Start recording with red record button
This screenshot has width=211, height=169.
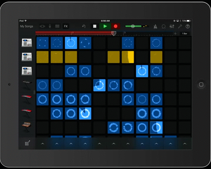coord(115,26)
